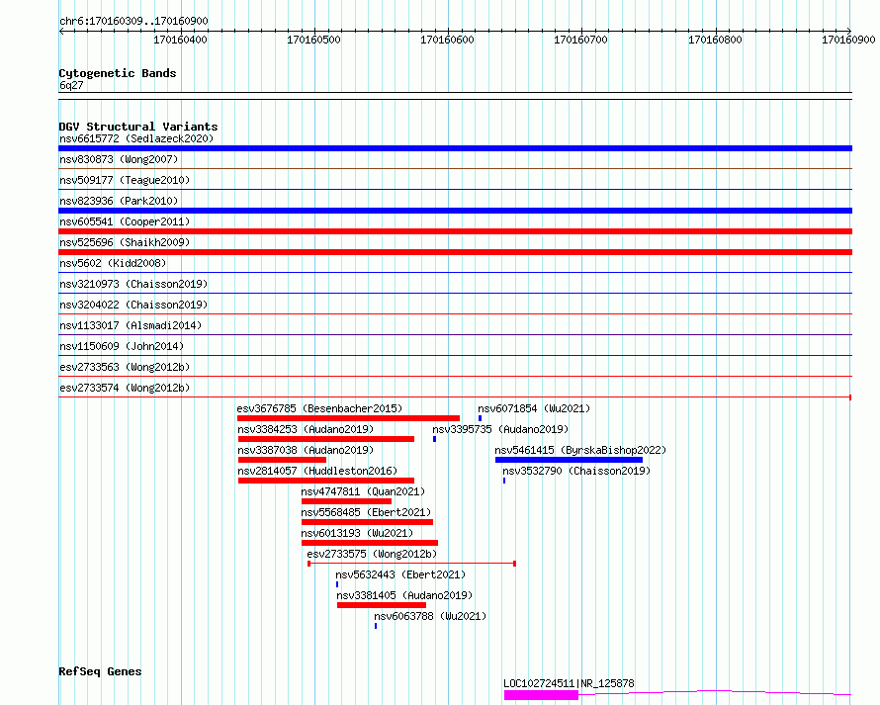Select nsv5632443 (Ebert2021) label
The image size is (880, 705).
pos(400,574)
